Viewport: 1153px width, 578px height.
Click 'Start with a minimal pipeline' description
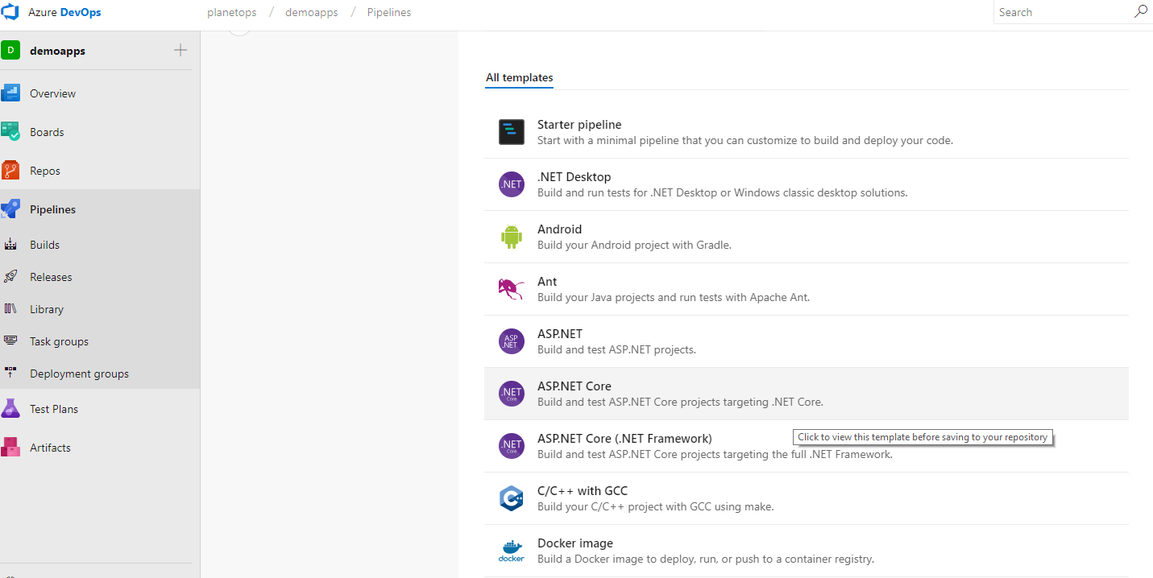coord(745,140)
